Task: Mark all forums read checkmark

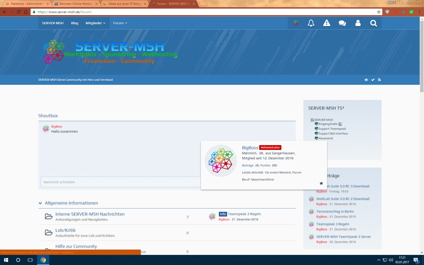Action: [x=373, y=80]
